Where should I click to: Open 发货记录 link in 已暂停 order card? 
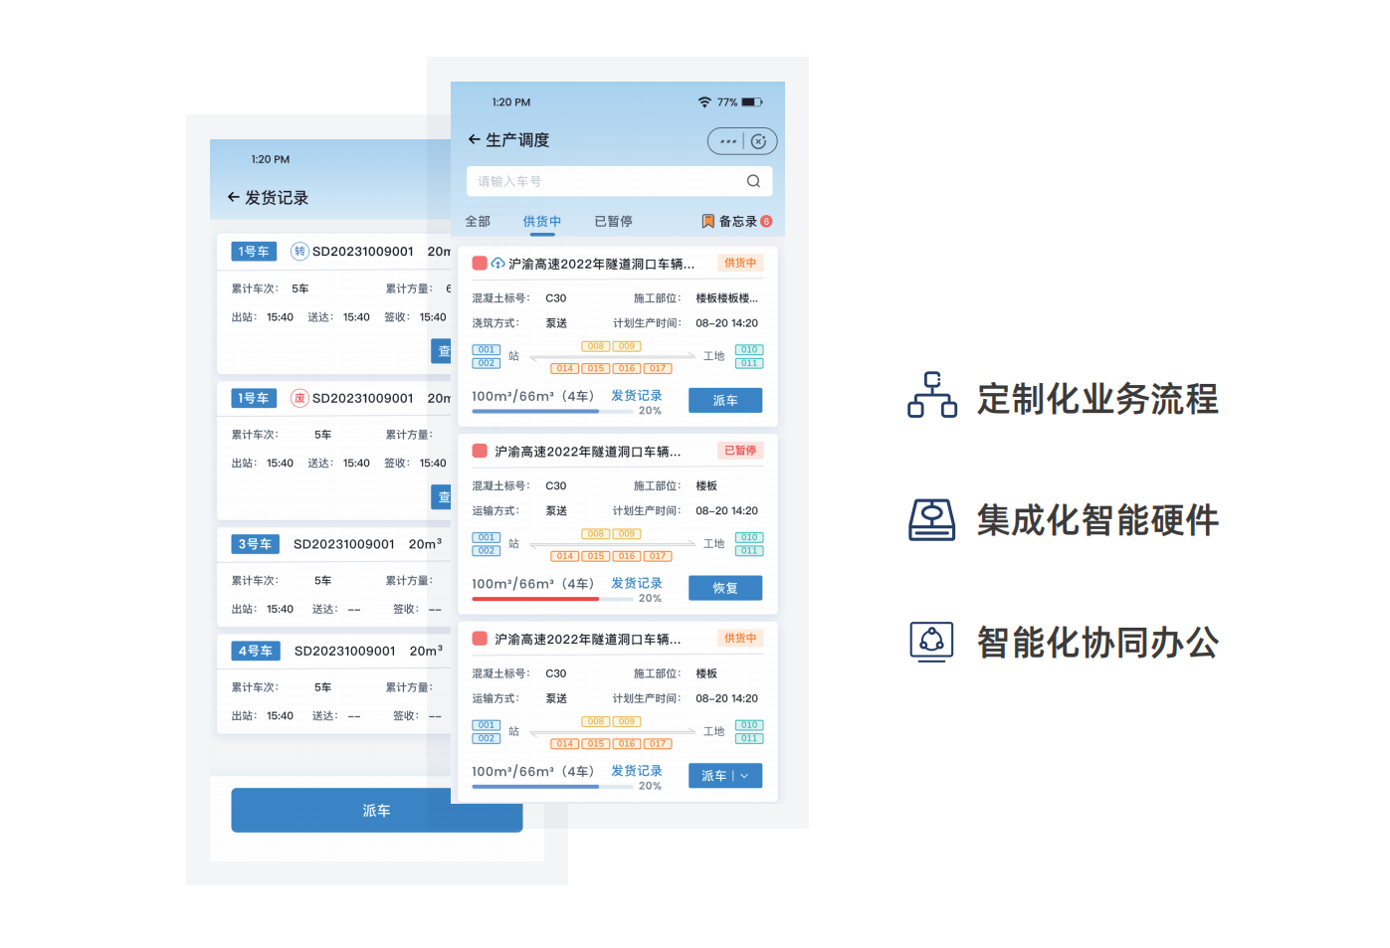(x=636, y=583)
